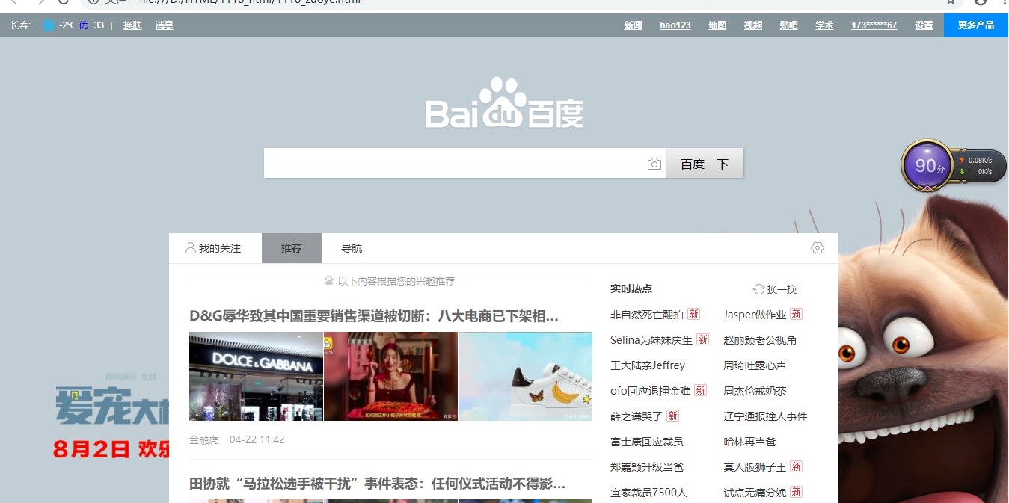Click the 百度一下 search button
The height and width of the screenshot is (503, 1009).
(705, 164)
